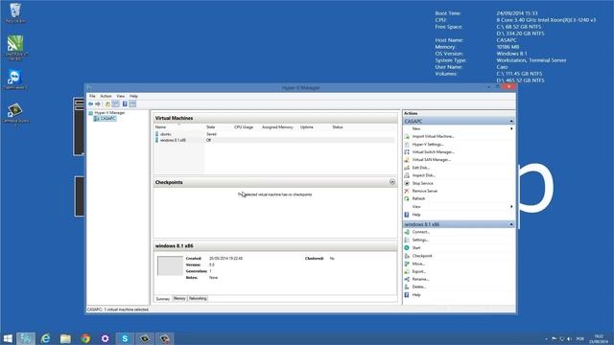Open Settings for windows 8.1 x86
Image resolution: width=614 pixels, height=345 pixels.
pyautogui.click(x=420, y=240)
